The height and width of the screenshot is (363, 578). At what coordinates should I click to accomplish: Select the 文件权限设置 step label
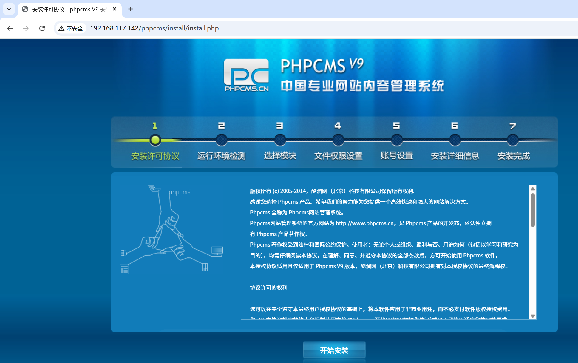coord(338,156)
